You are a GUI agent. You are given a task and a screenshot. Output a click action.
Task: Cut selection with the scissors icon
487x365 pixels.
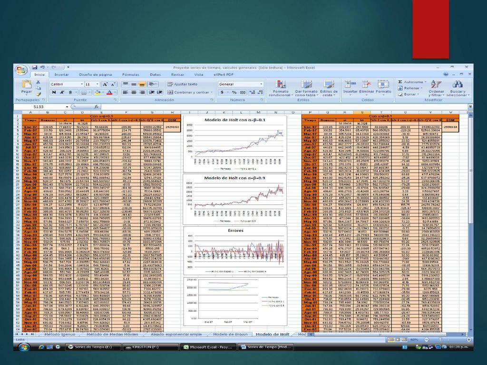[x=38, y=82]
